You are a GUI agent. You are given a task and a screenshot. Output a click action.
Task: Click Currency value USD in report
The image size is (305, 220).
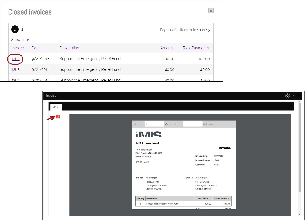(x=216, y=165)
